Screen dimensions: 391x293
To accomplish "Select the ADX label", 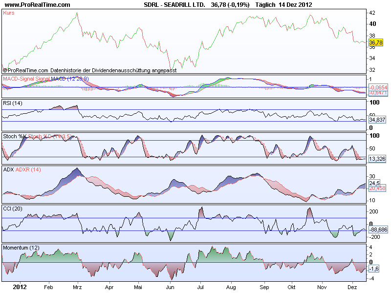I will (8, 169).
